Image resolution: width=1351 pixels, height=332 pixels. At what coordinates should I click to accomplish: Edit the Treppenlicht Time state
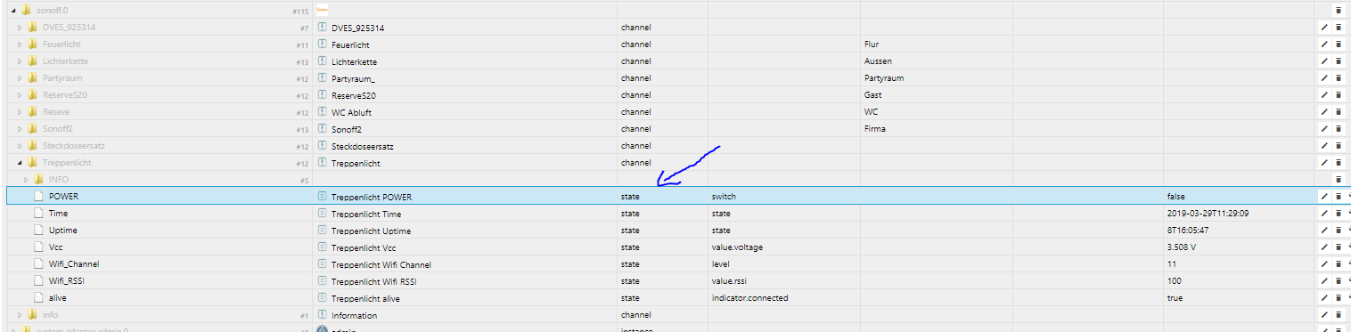coord(1324,214)
